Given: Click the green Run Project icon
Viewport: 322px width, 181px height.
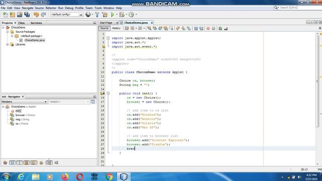Looking at the screenshot, I should [x=113, y=15].
